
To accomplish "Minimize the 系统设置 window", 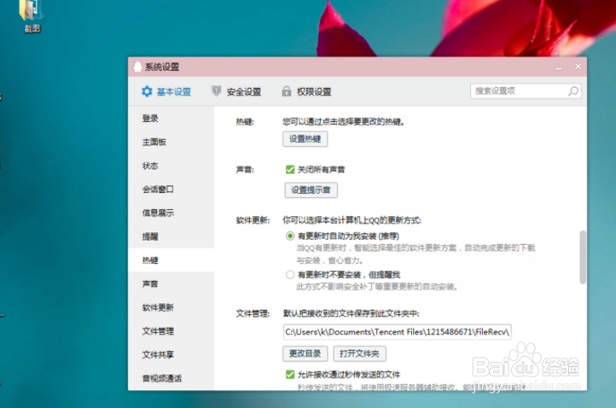I will click(x=559, y=67).
